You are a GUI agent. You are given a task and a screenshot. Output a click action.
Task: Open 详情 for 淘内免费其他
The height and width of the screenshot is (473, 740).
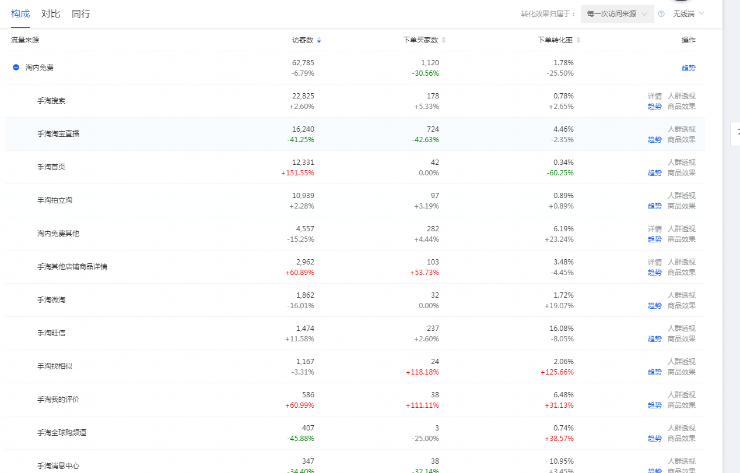click(655, 228)
